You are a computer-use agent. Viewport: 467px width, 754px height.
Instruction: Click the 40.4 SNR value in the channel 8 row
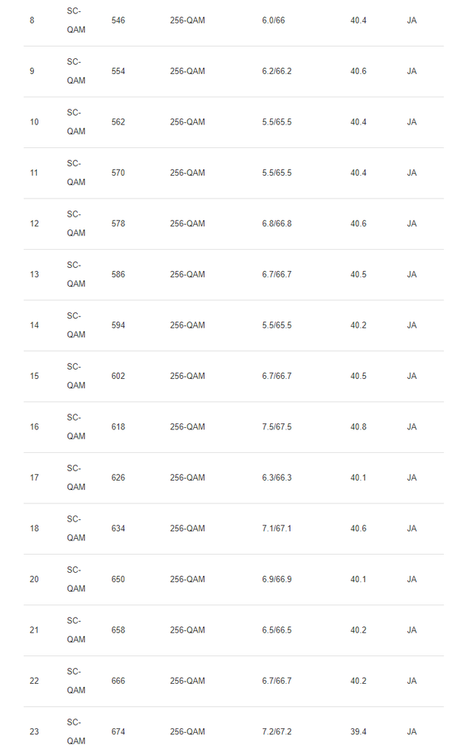358,20
